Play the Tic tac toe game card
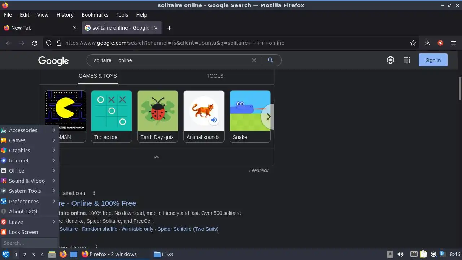 coord(112,116)
